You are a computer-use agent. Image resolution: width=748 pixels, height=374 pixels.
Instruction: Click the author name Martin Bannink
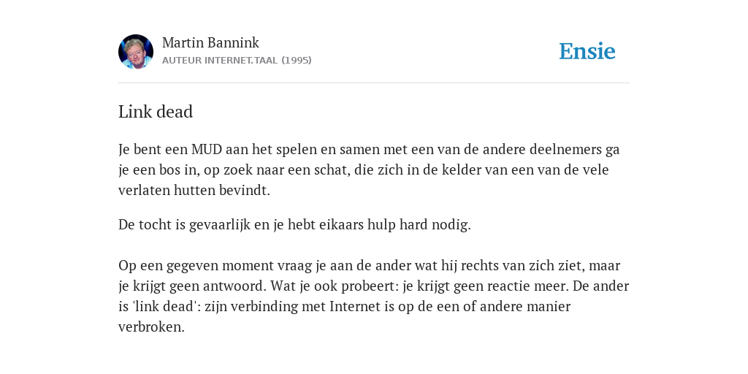coord(210,42)
